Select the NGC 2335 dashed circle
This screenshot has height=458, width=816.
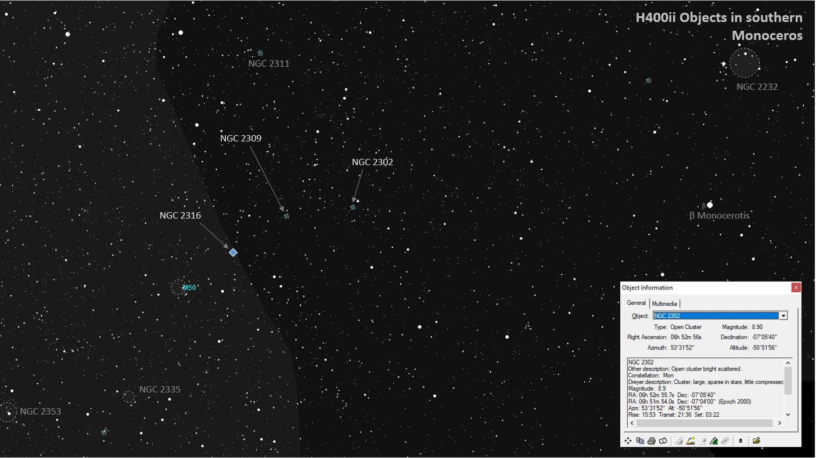click(129, 397)
